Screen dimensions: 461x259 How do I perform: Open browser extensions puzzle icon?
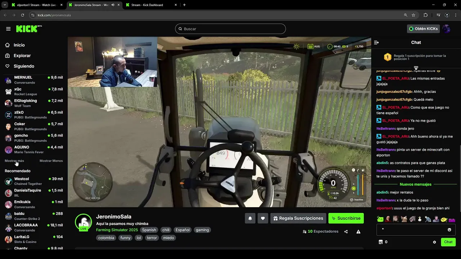point(426,15)
